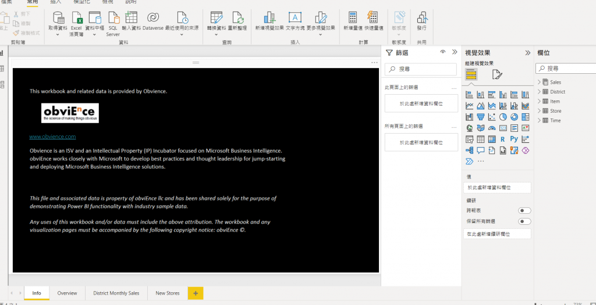Select the pie chart visual

503,117
